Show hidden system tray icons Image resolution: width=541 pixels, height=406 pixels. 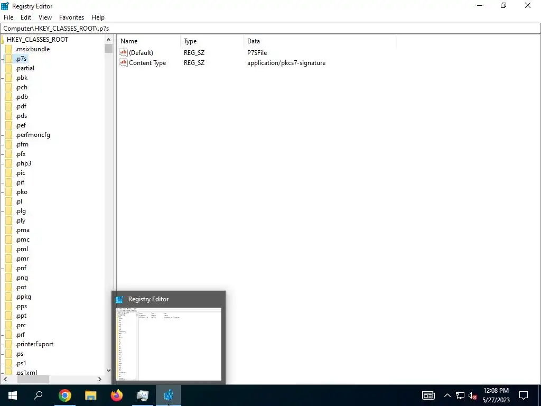[447, 395]
